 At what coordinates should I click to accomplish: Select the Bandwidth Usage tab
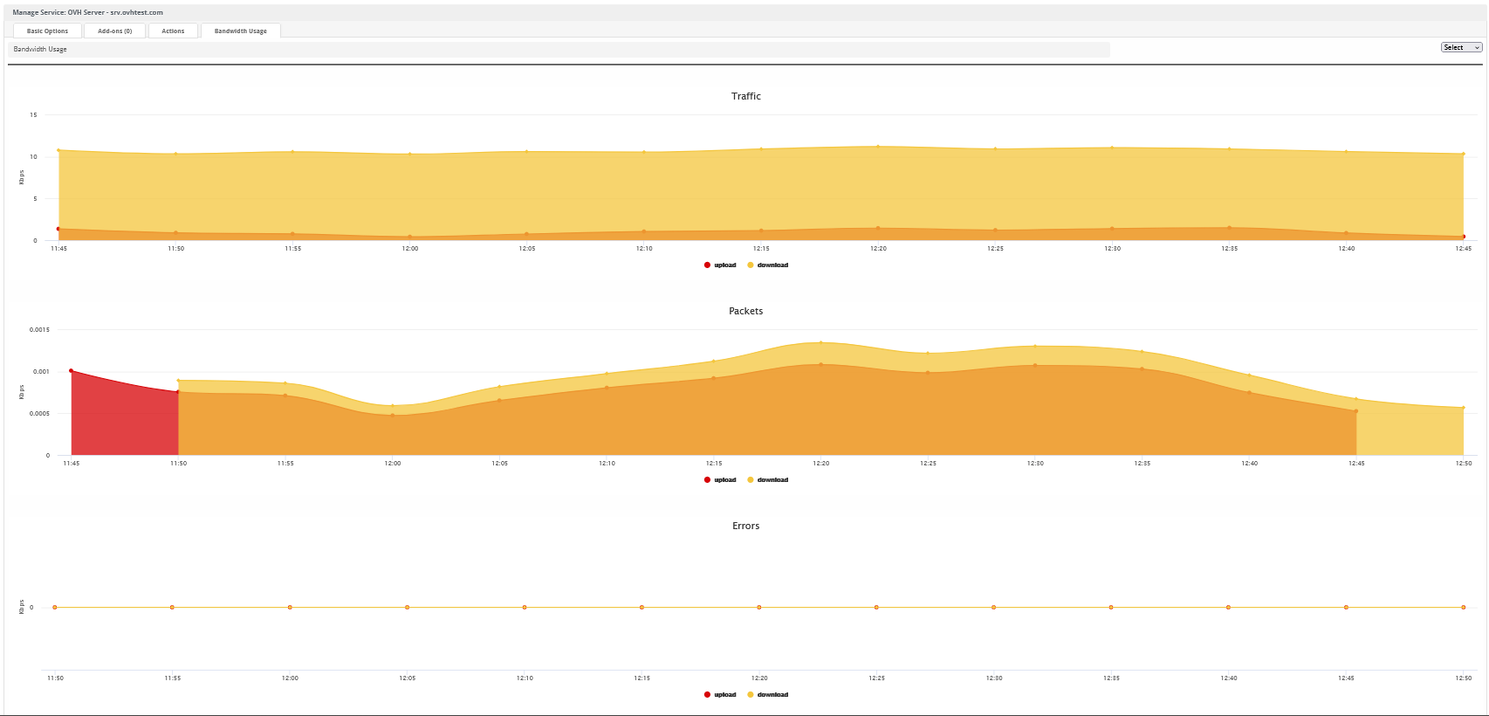[241, 31]
